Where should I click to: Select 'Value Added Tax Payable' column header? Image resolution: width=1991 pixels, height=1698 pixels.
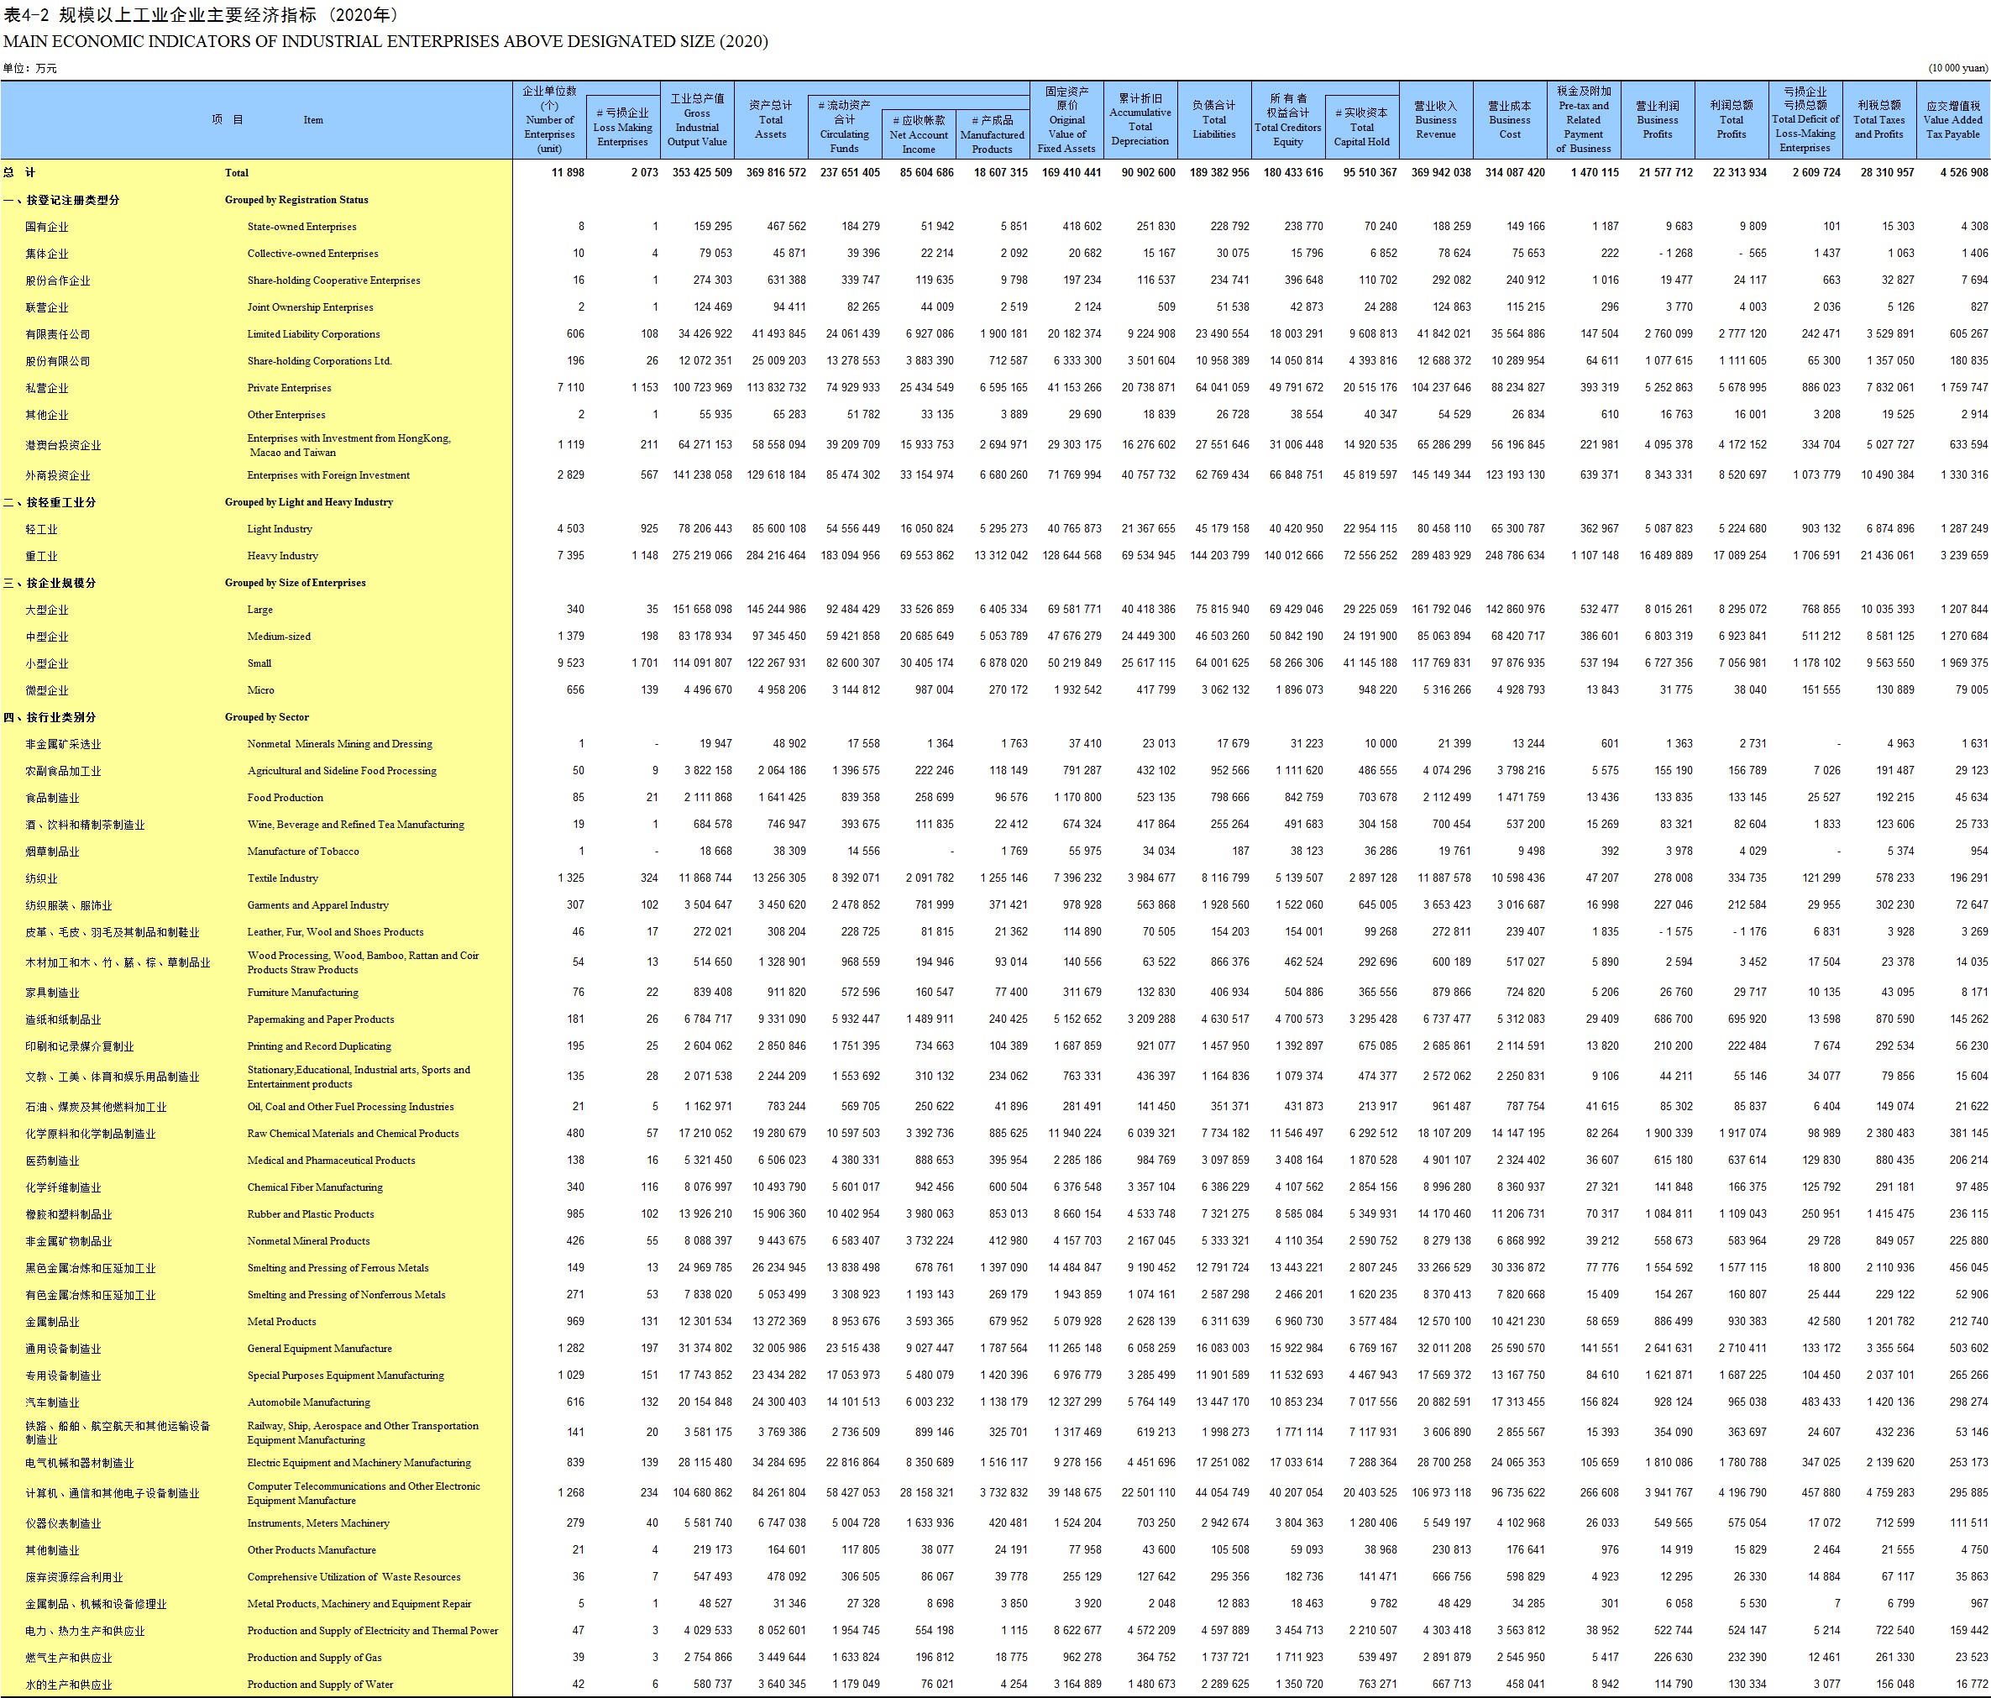click(1953, 120)
